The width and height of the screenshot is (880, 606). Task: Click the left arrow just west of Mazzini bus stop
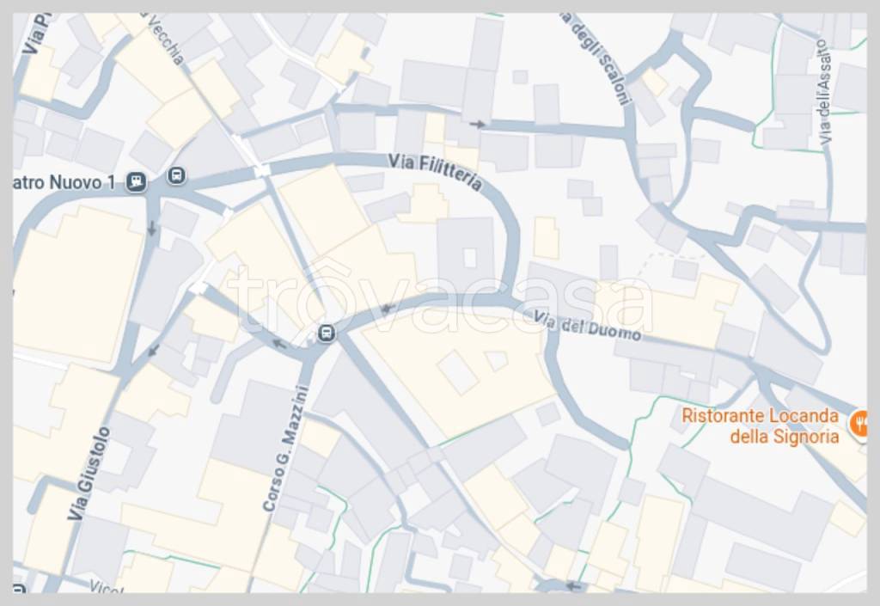[x=279, y=344]
